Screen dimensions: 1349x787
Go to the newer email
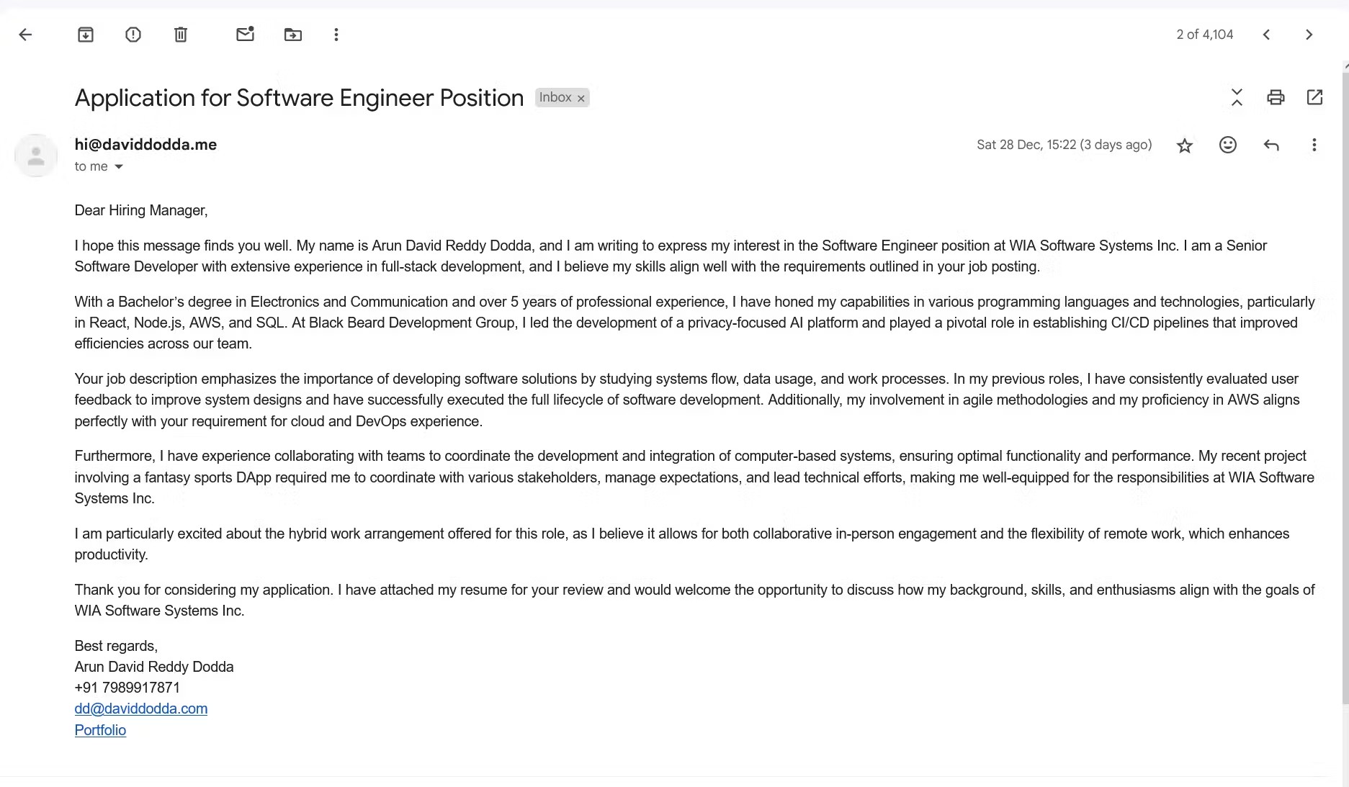(x=1267, y=35)
